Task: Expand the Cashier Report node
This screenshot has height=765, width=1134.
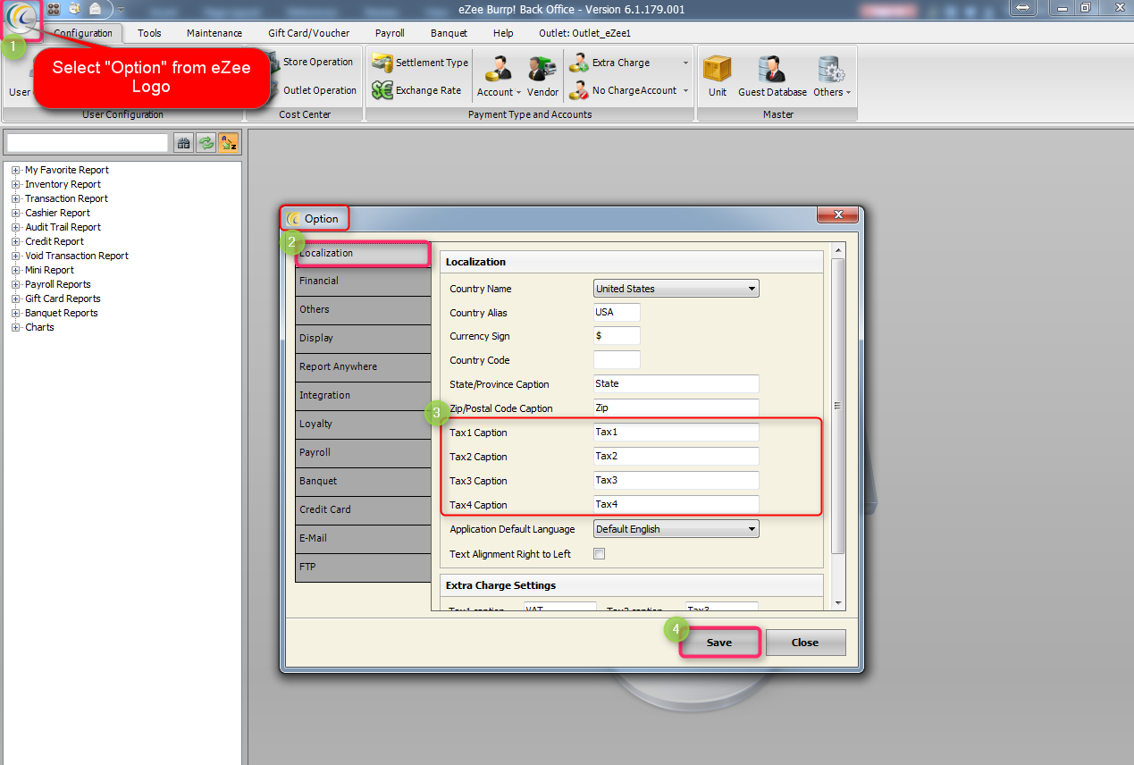Action: pyautogui.click(x=15, y=213)
